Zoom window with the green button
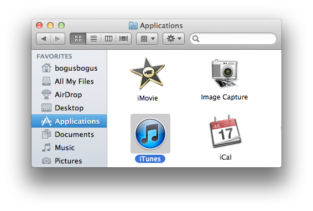 (x=61, y=25)
